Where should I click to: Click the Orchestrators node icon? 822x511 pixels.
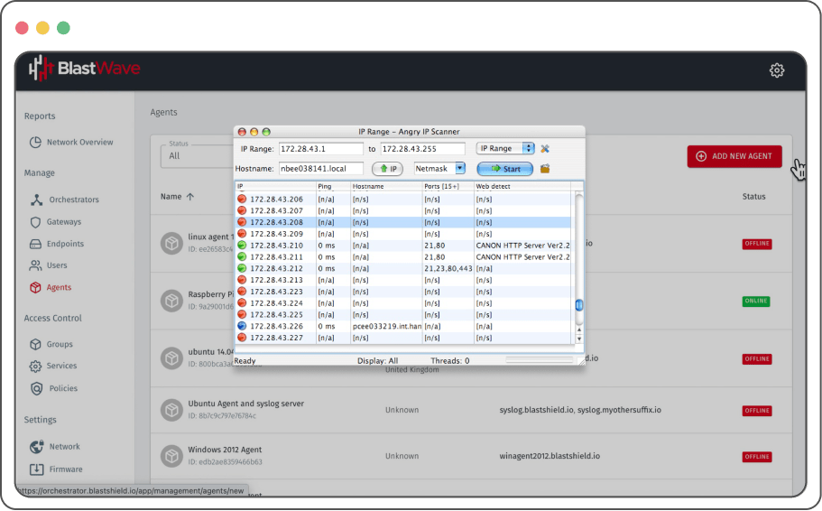pyautogui.click(x=36, y=200)
